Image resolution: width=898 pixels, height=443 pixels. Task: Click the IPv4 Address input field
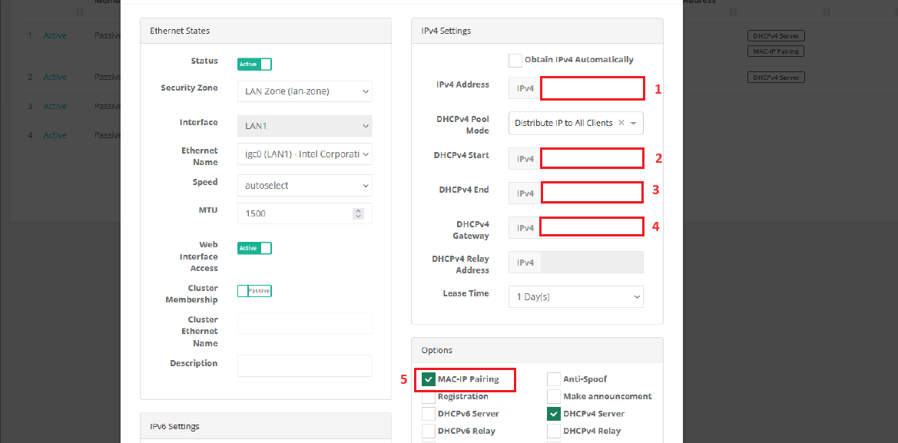tap(591, 88)
